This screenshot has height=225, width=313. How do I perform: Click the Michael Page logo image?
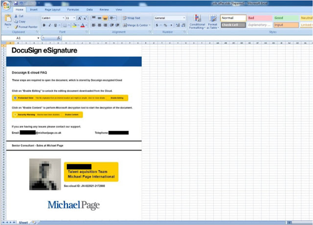pos(74,205)
